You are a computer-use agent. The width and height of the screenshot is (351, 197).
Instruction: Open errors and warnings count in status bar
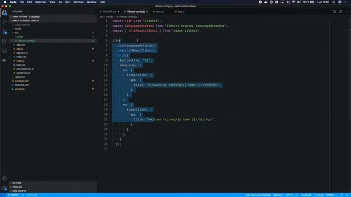(32, 195)
